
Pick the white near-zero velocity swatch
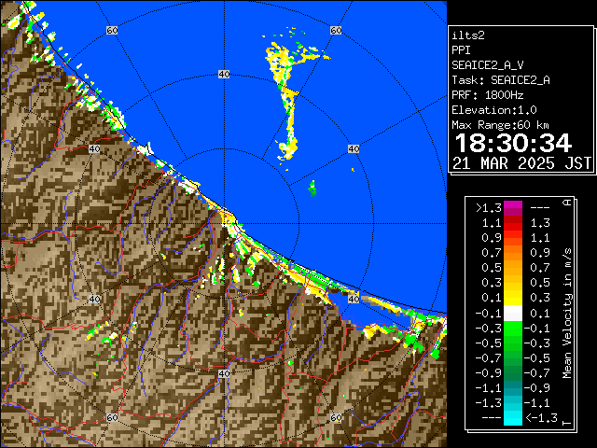[513, 314]
